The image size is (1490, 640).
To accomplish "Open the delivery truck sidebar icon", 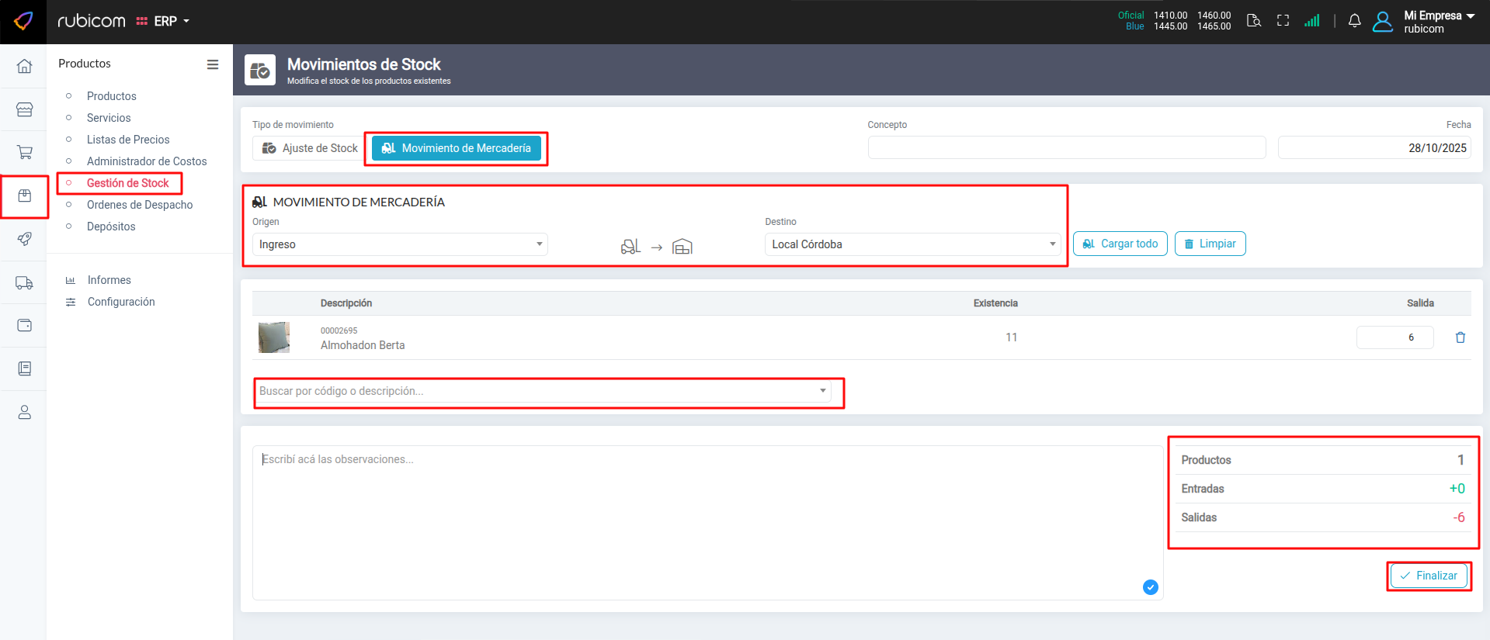I will tap(24, 283).
